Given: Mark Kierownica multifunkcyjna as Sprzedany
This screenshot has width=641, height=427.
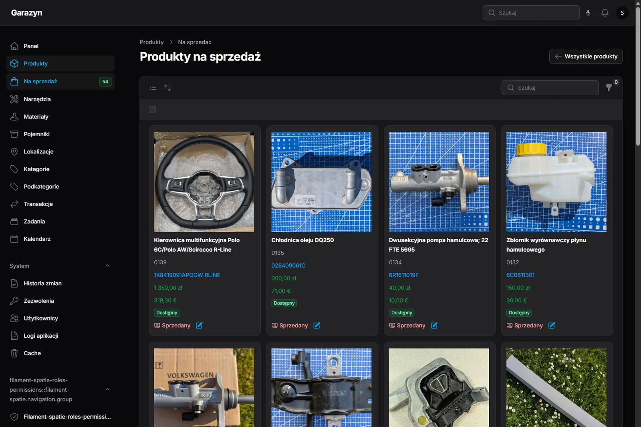Looking at the screenshot, I should click(172, 325).
